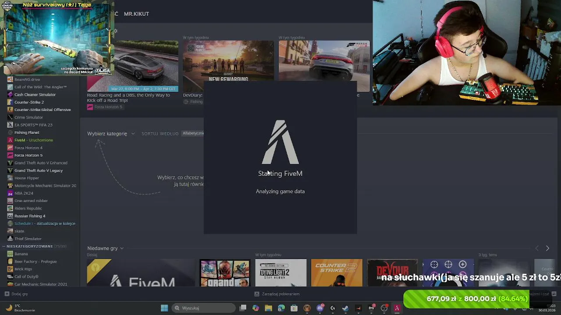Open the Wybierz kategorię dropdown
The width and height of the screenshot is (561, 315).
(x=111, y=133)
